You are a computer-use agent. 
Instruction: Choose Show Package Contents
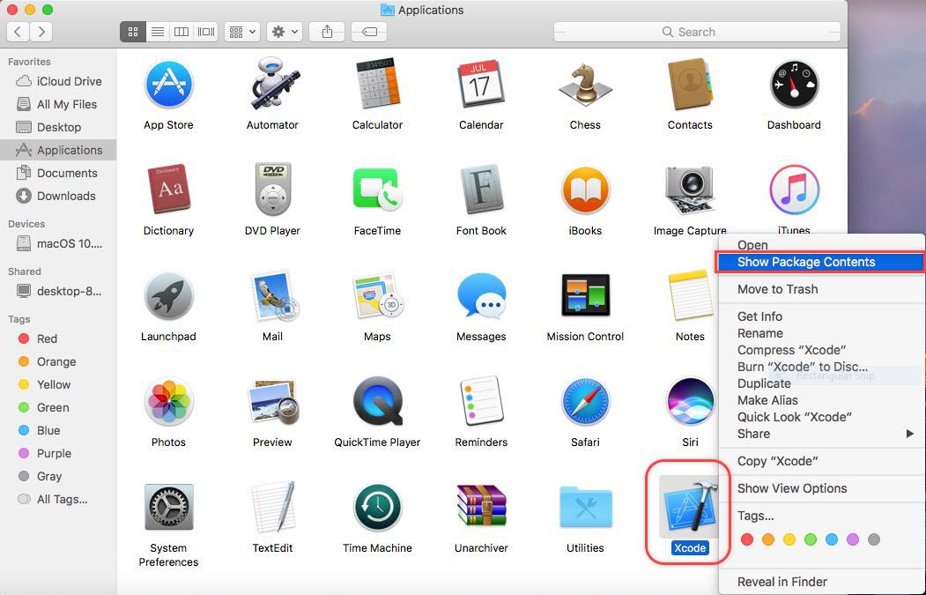[806, 262]
